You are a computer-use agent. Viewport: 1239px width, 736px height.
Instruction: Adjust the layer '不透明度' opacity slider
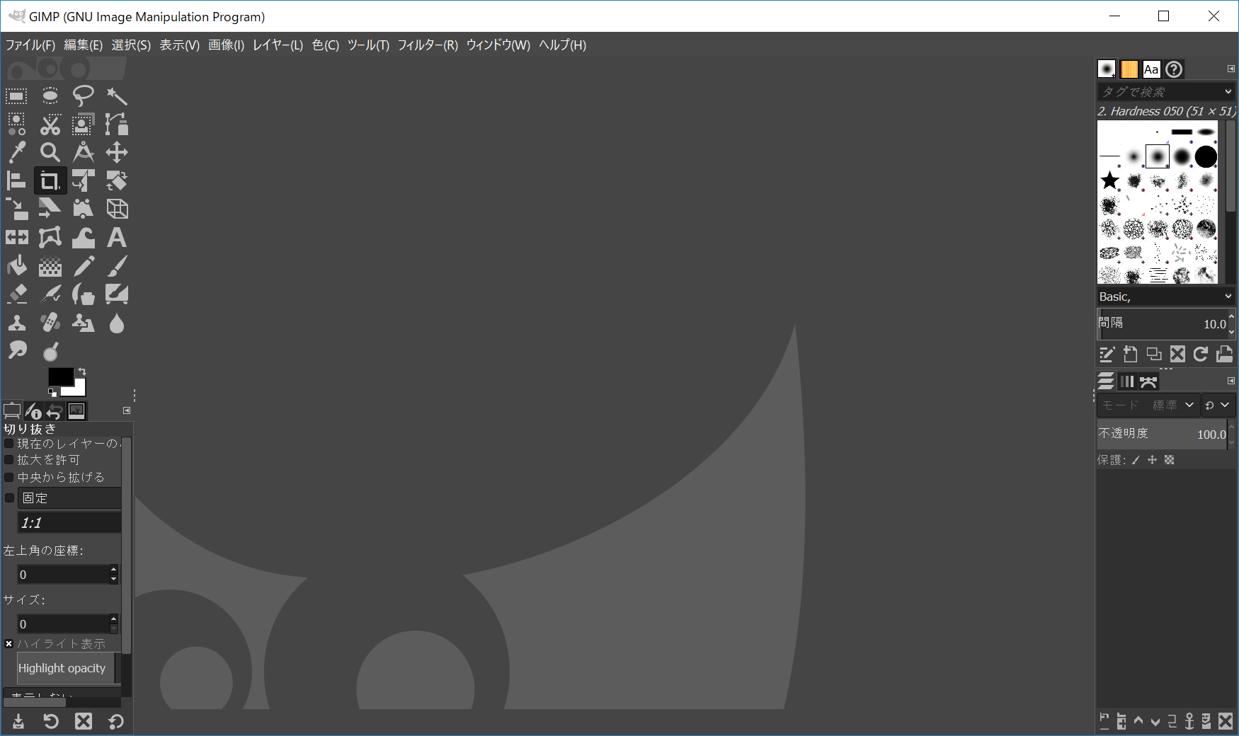click(x=1163, y=434)
